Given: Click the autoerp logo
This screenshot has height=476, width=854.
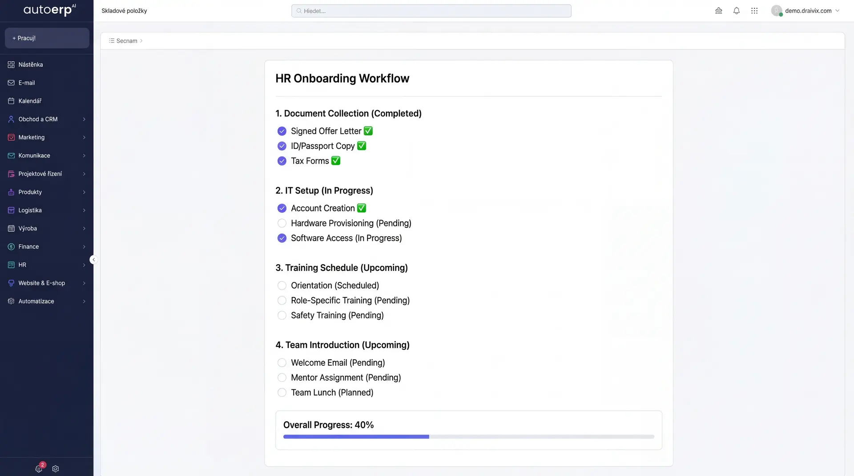Looking at the screenshot, I should tap(50, 10).
